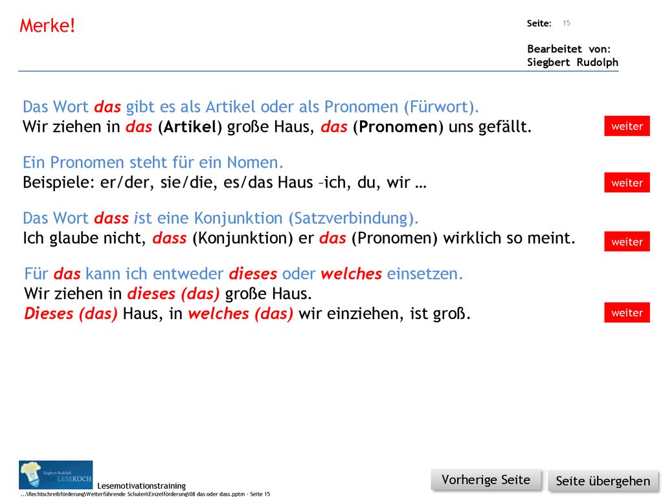Click the line 'Für das kann ich entweder dieses'
This screenshot has height=497, width=663.
(243, 274)
